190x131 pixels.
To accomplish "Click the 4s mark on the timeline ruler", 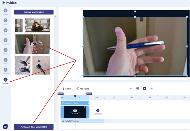I will (x=97, y=97).
